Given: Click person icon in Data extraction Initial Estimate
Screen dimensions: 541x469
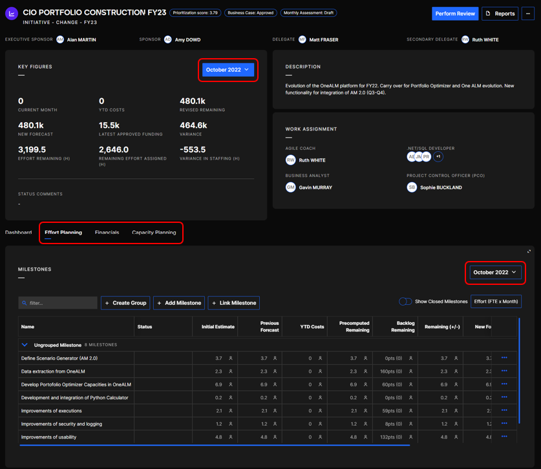Looking at the screenshot, I should tap(231, 371).
